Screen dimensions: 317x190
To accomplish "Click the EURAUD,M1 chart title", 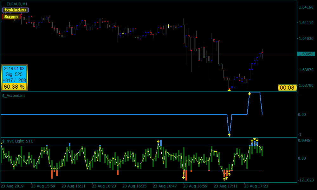I will (17, 4).
